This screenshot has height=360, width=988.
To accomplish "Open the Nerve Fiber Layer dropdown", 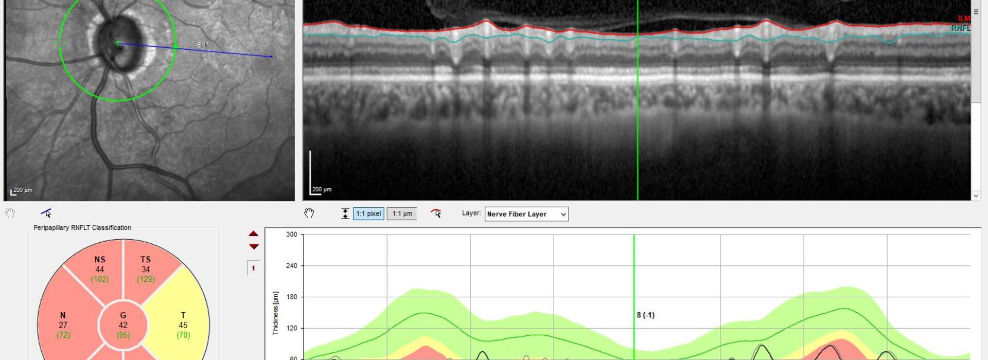I will pyautogui.click(x=526, y=214).
